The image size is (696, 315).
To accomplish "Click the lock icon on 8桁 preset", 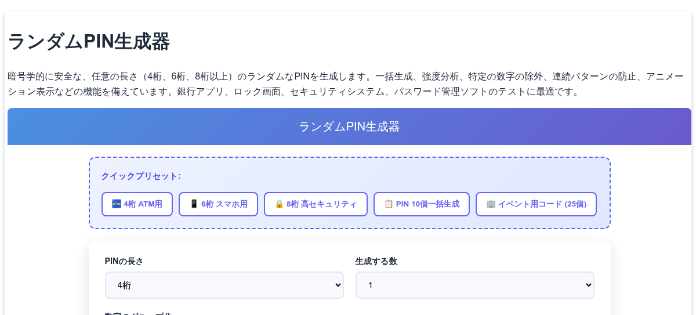I will tap(279, 204).
